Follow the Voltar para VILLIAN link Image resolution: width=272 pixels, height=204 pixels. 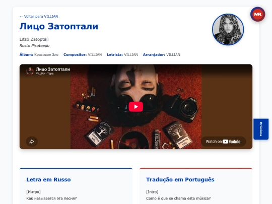[39, 17]
